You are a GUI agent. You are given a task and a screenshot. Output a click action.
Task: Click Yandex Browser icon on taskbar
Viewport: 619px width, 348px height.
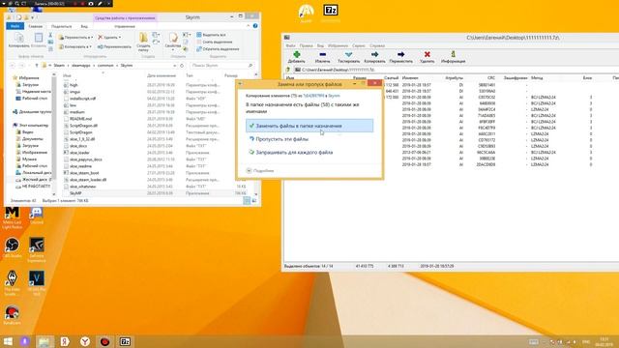coord(85,341)
